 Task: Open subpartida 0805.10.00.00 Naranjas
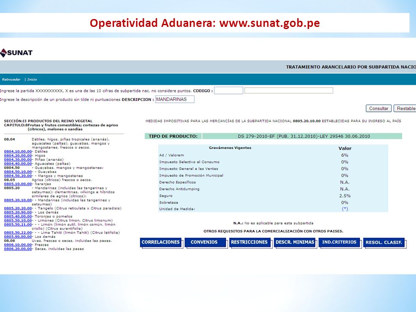click(x=18, y=184)
